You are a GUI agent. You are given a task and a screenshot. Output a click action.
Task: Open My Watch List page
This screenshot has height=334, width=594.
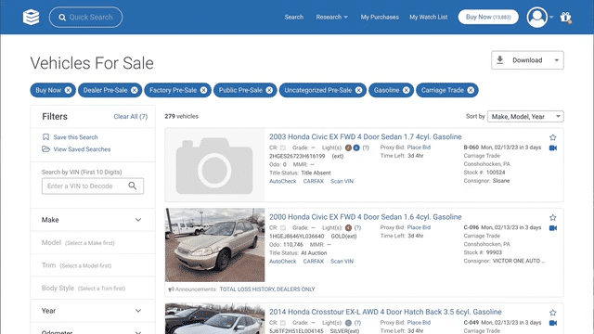[x=429, y=17]
